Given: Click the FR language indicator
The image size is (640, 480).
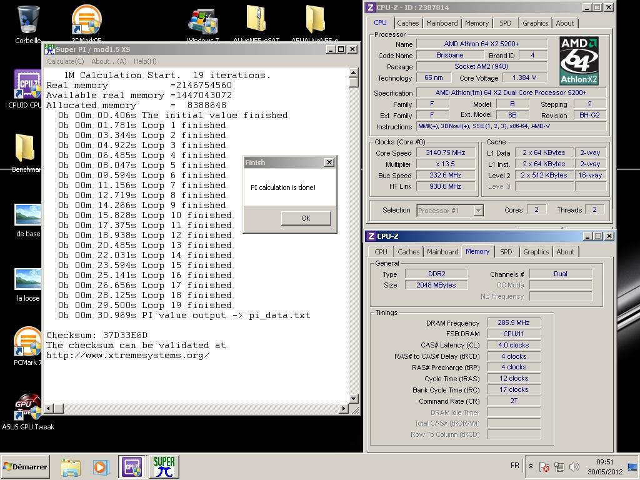Looking at the screenshot, I should (x=515, y=466).
